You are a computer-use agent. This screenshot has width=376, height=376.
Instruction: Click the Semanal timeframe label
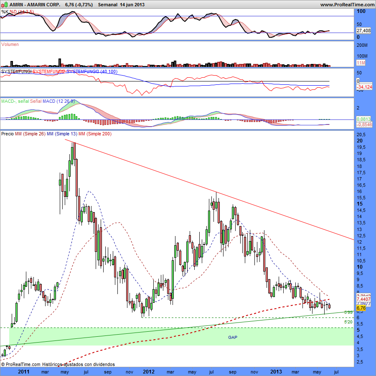(x=108, y=5)
